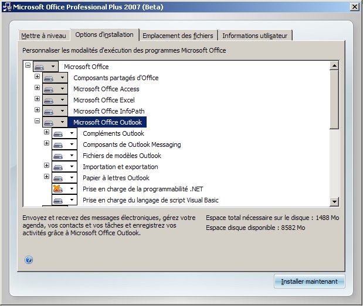This screenshot has height=306, width=363.
Task: Click the feature tree scrollbar thumb
Action: (334, 100)
